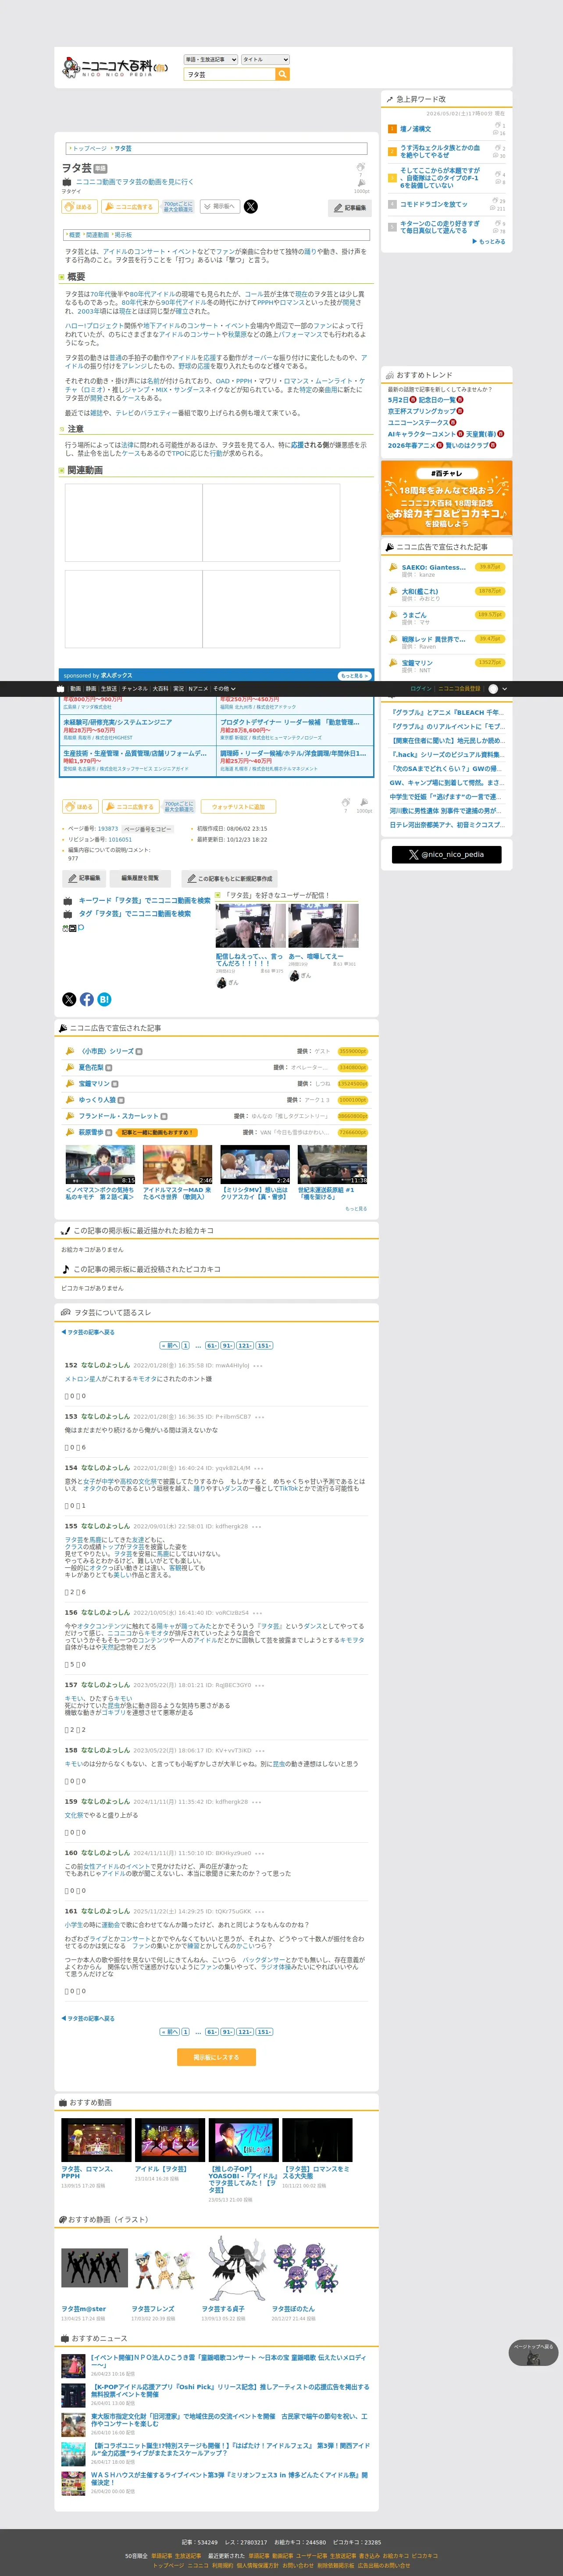Viewport: 563px width, 2576px height.
Task: Click the rank 1 badge beside 堰ノ浦構文
Action: click(x=392, y=129)
